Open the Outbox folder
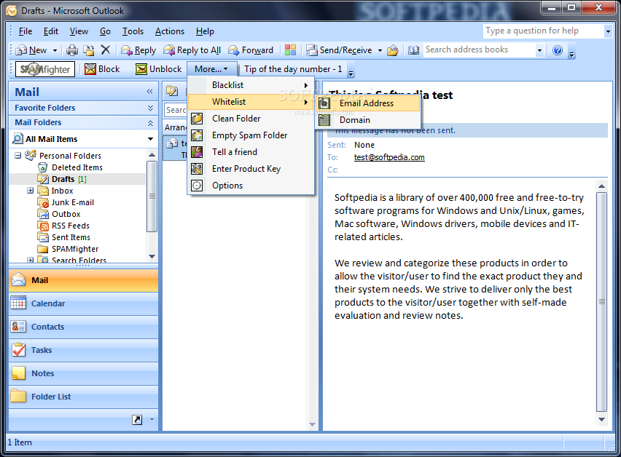Image resolution: width=621 pixels, height=457 pixels. tap(66, 214)
